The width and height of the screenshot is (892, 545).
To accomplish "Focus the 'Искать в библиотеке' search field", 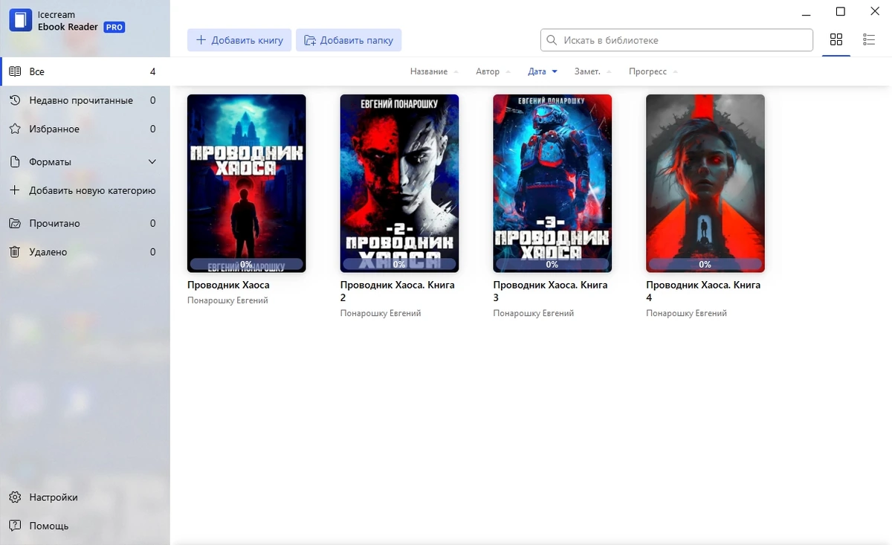I will coord(676,40).
